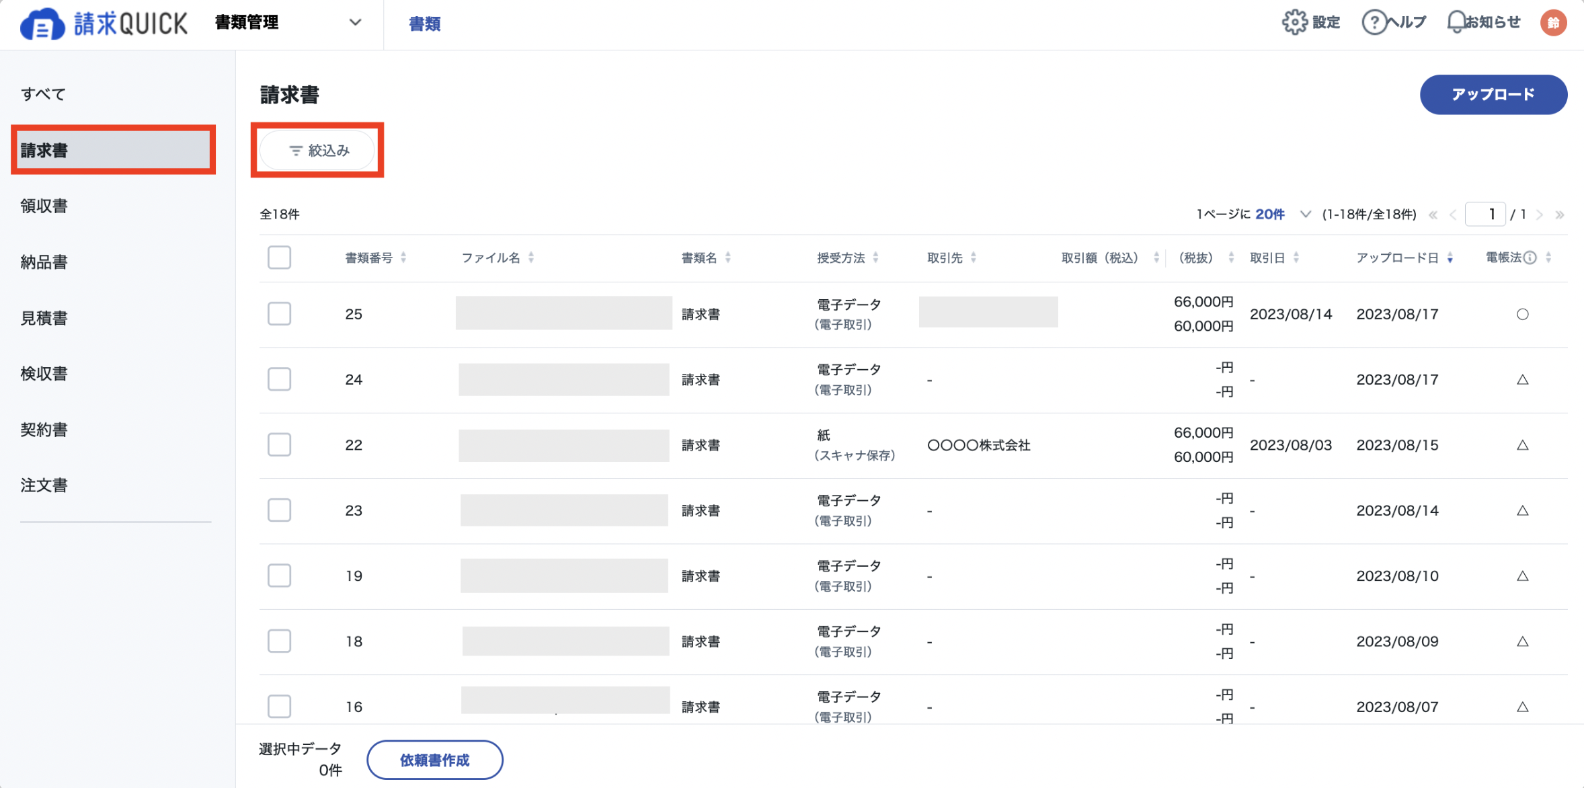
Task: Click the 電帳法 info icon
Action: [x=1530, y=258]
